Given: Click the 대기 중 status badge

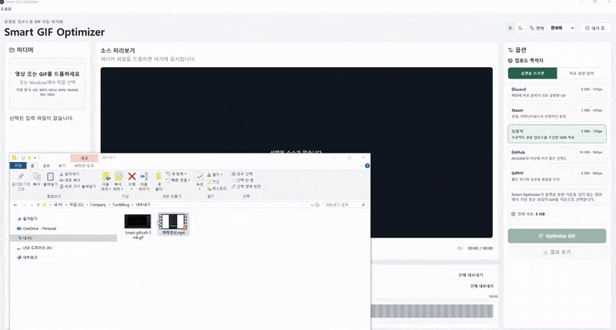Looking at the screenshot, I should [595, 28].
